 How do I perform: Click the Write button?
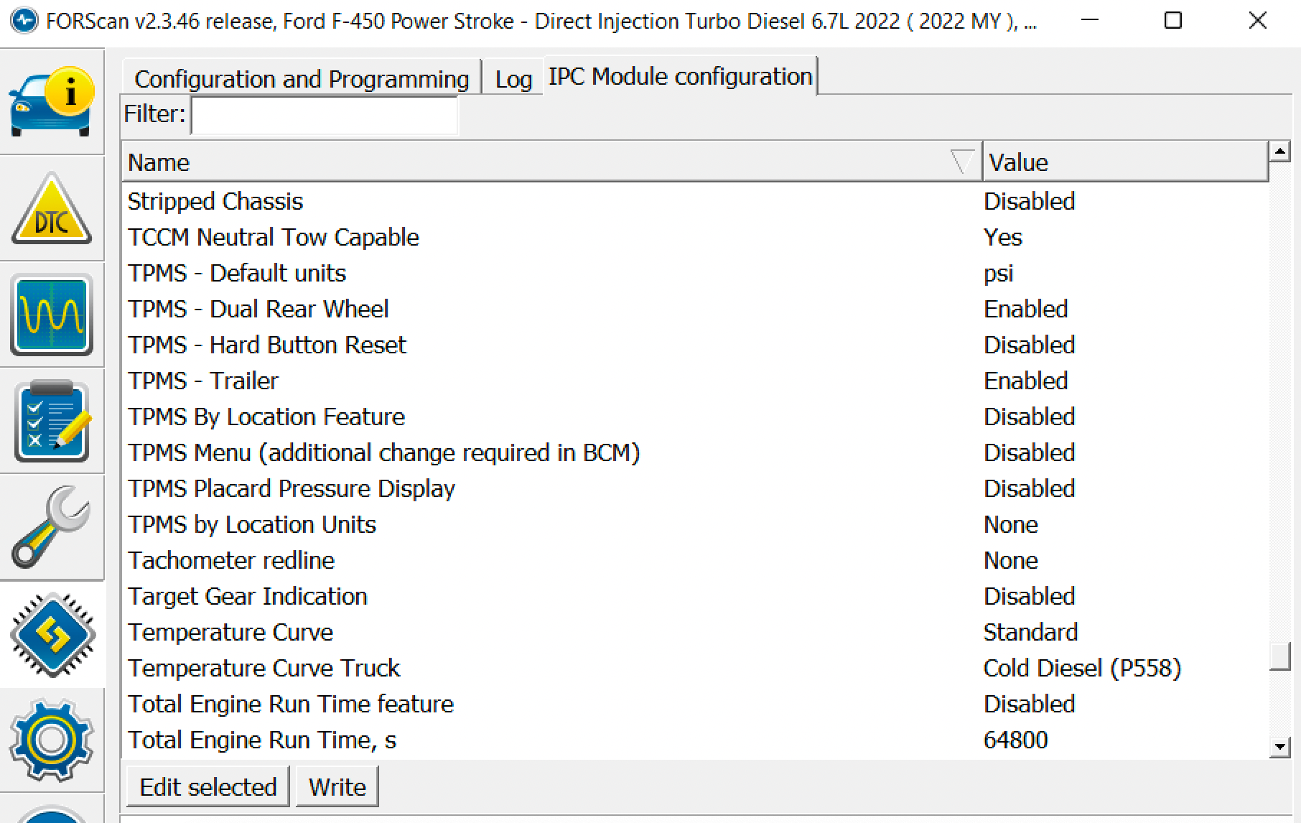click(337, 787)
